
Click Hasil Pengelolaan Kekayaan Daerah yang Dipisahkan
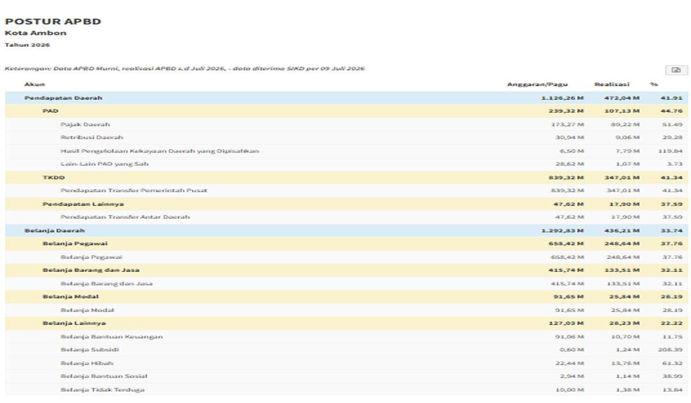click(160, 151)
